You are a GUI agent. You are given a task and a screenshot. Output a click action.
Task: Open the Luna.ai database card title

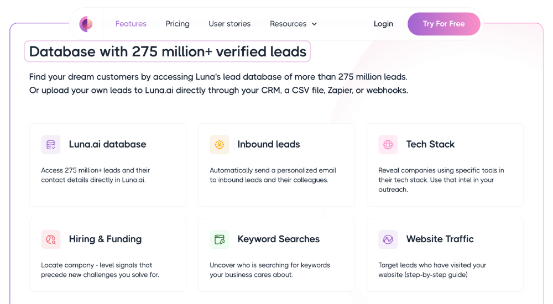pyautogui.click(x=108, y=144)
